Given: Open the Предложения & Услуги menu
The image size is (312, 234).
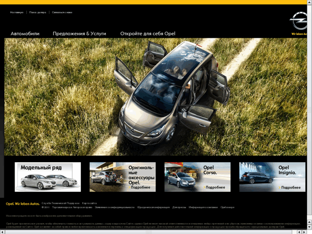Looking at the screenshot, I should pyautogui.click(x=79, y=33).
